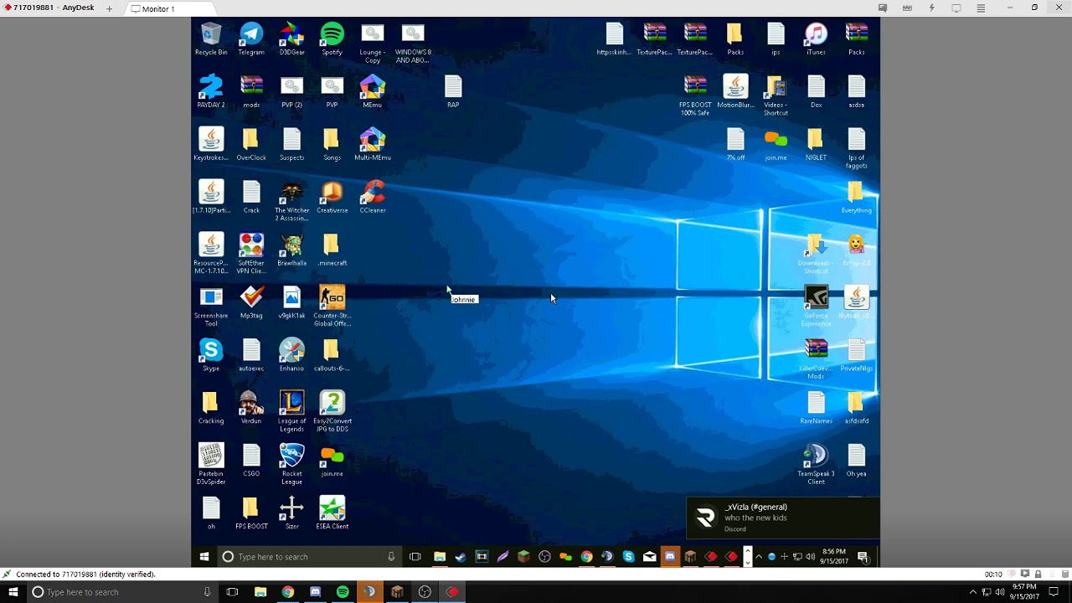
Task: Open the Discord notification from _xVizla
Action: point(783,518)
